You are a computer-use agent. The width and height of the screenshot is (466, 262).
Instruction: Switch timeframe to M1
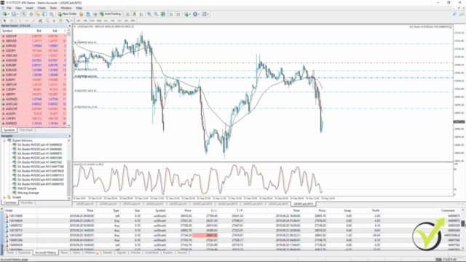point(79,21)
